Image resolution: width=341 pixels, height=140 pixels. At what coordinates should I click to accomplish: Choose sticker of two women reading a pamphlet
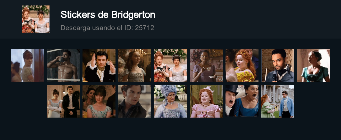tap(170, 66)
